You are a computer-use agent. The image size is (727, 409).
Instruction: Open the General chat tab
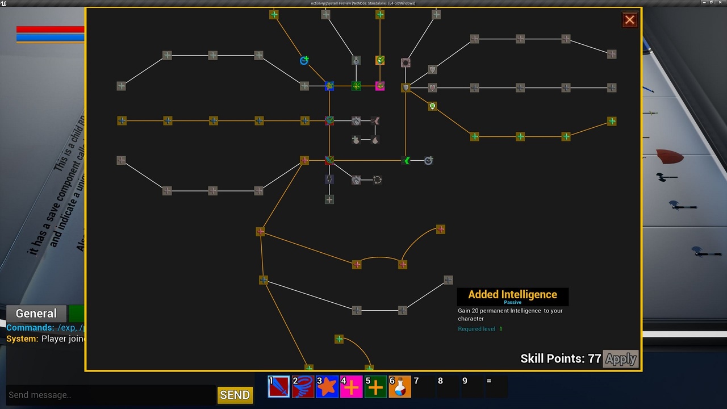click(x=36, y=314)
